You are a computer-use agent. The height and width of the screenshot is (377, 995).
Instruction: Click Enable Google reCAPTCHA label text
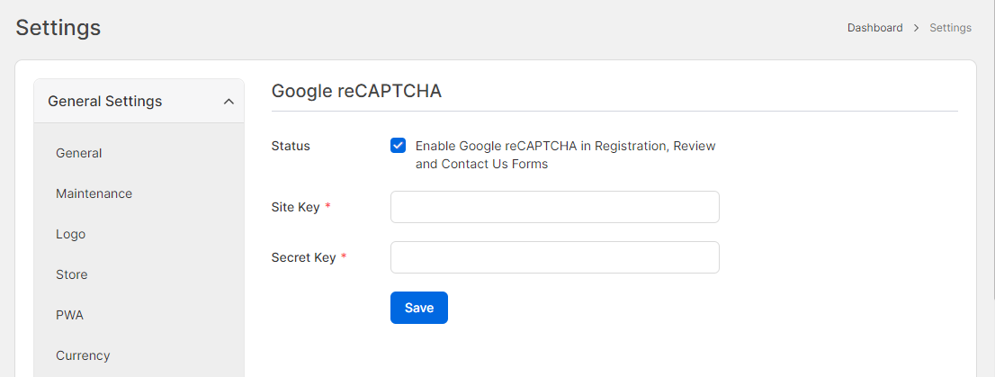pyautogui.click(x=565, y=155)
